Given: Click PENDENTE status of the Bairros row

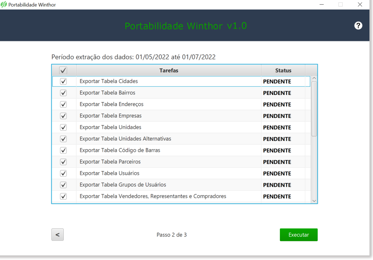Looking at the screenshot, I should (277, 93).
